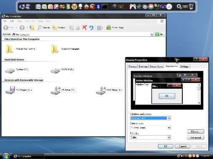Open the Windows and buttons dropdown

[x=169, y=118]
